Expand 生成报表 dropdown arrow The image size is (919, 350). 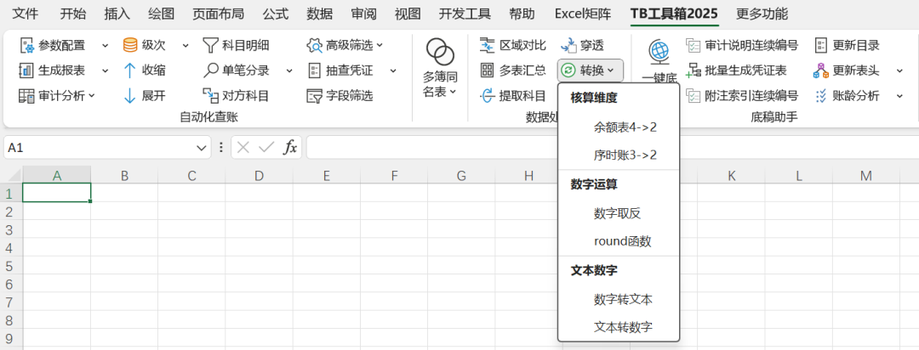click(x=106, y=71)
